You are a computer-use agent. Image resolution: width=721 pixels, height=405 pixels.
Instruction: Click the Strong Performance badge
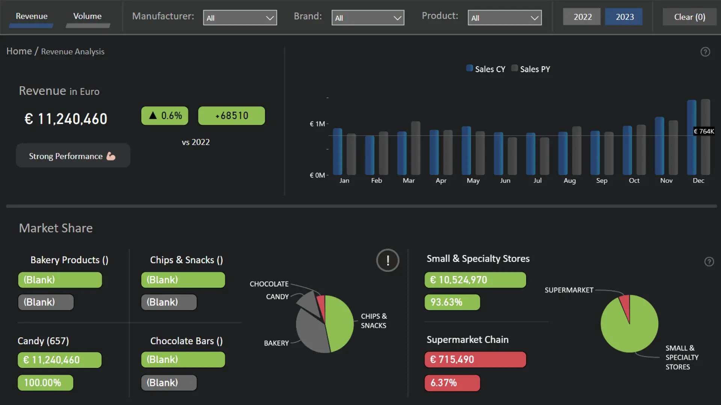[x=73, y=156]
